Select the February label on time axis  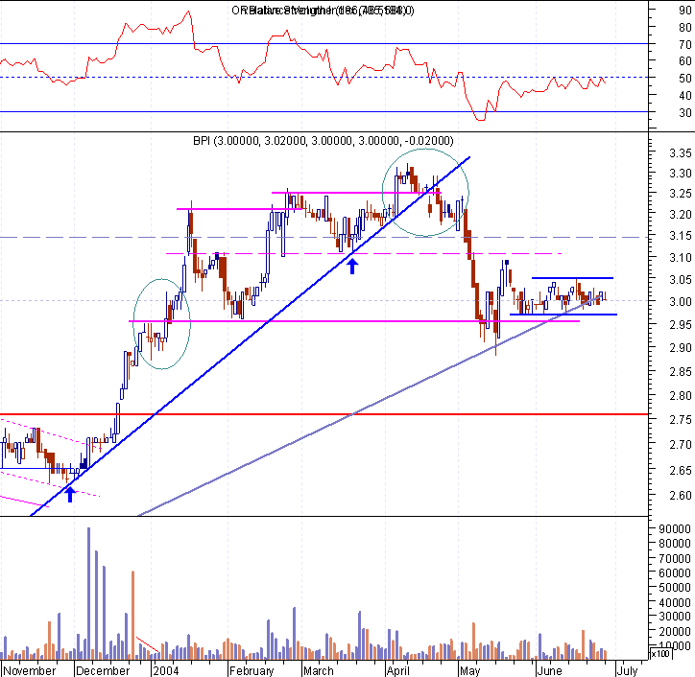click(x=252, y=670)
